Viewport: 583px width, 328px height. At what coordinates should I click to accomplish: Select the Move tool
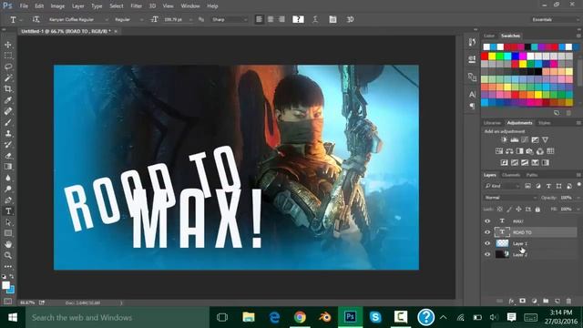(x=8, y=45)
